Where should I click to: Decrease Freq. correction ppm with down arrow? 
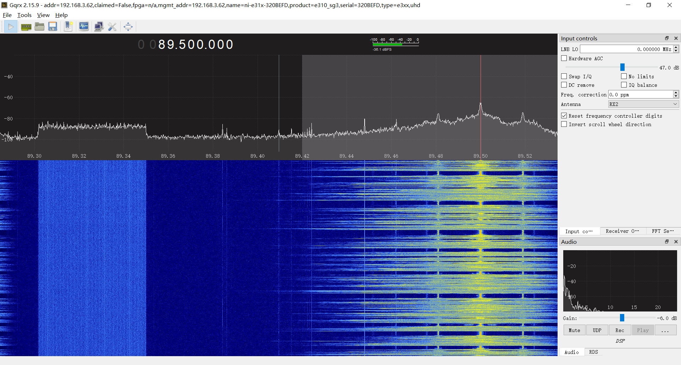[x=676, y=96]
